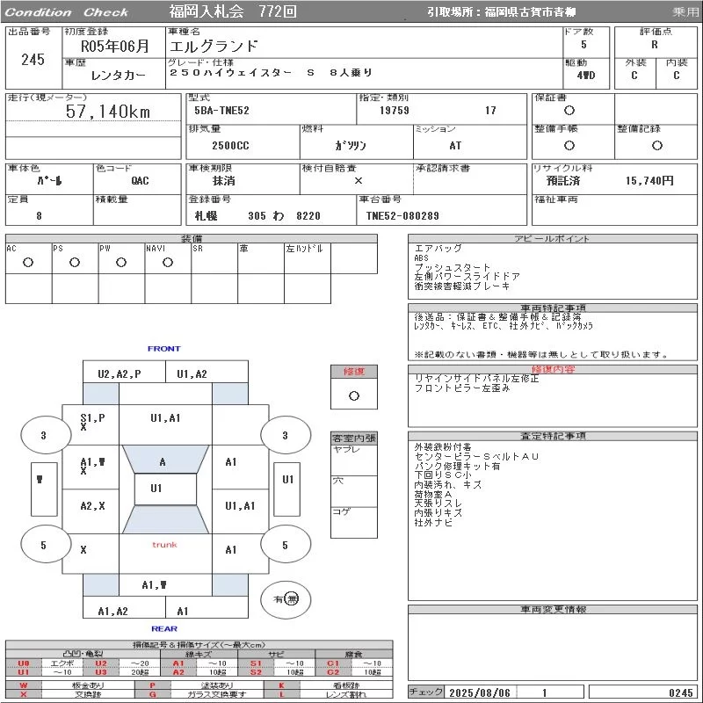
Task: Click the auction title 福岡入札会 772回
Action: (x=233, y=11)
